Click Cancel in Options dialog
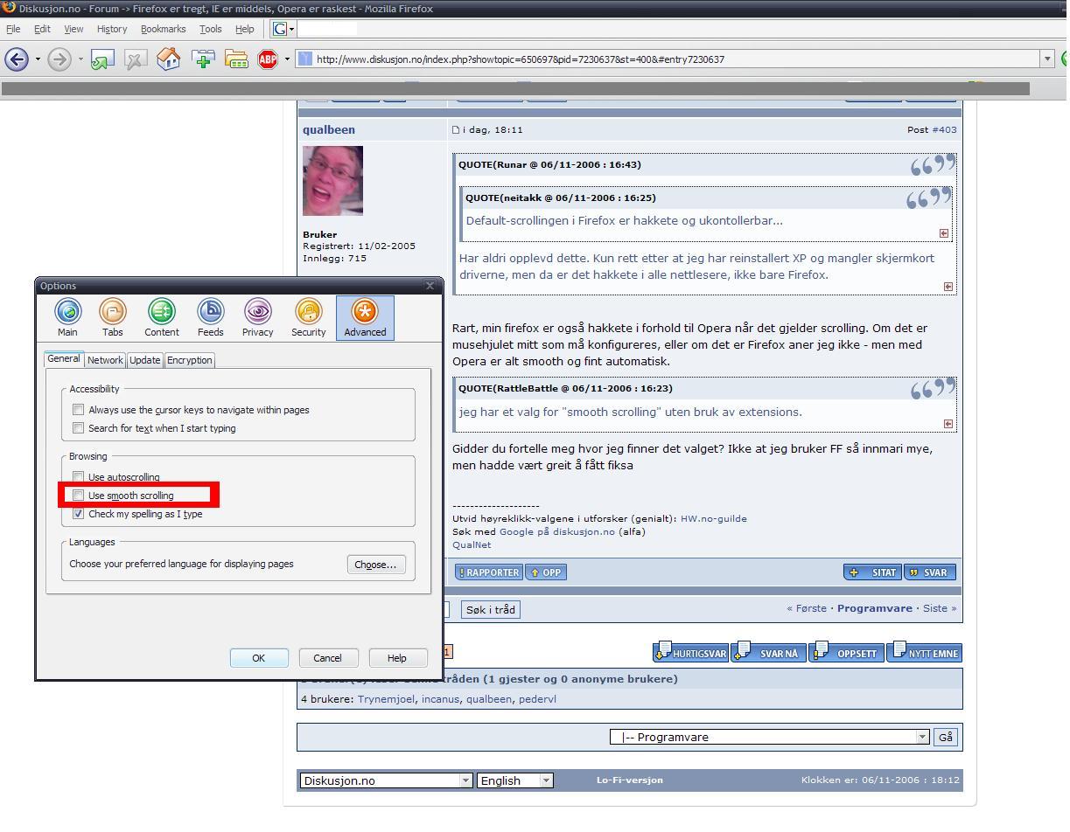The height and width of the screenshot is (832, 1070). coord(327,658)
